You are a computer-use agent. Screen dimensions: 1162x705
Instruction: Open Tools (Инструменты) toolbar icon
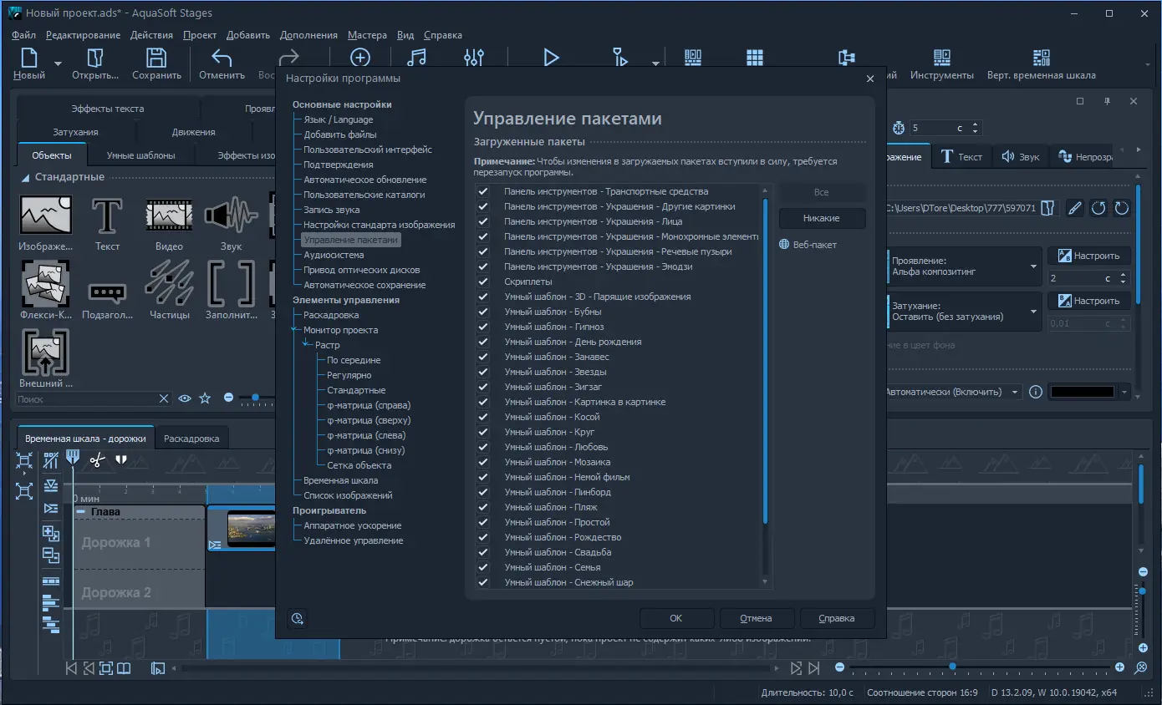(x=941, y=58)
